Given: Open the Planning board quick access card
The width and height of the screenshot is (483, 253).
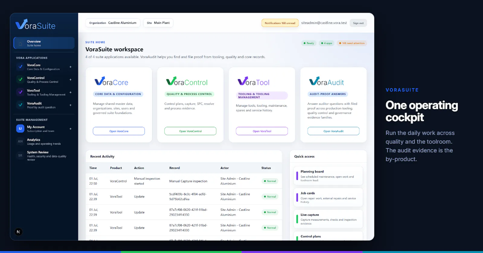Looking at the screenshot, I should [x=328, y=176].
